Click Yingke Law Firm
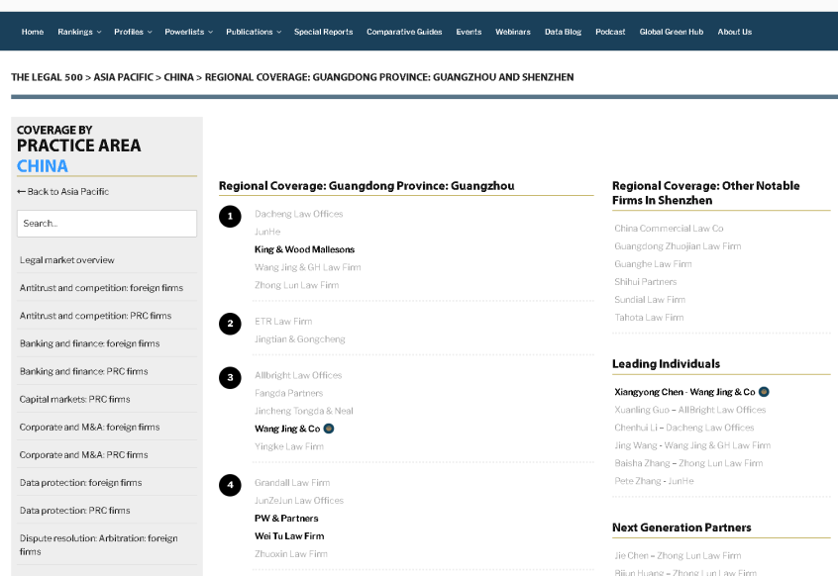The height and width of the screenshot is (576, 838). (289, 446)
